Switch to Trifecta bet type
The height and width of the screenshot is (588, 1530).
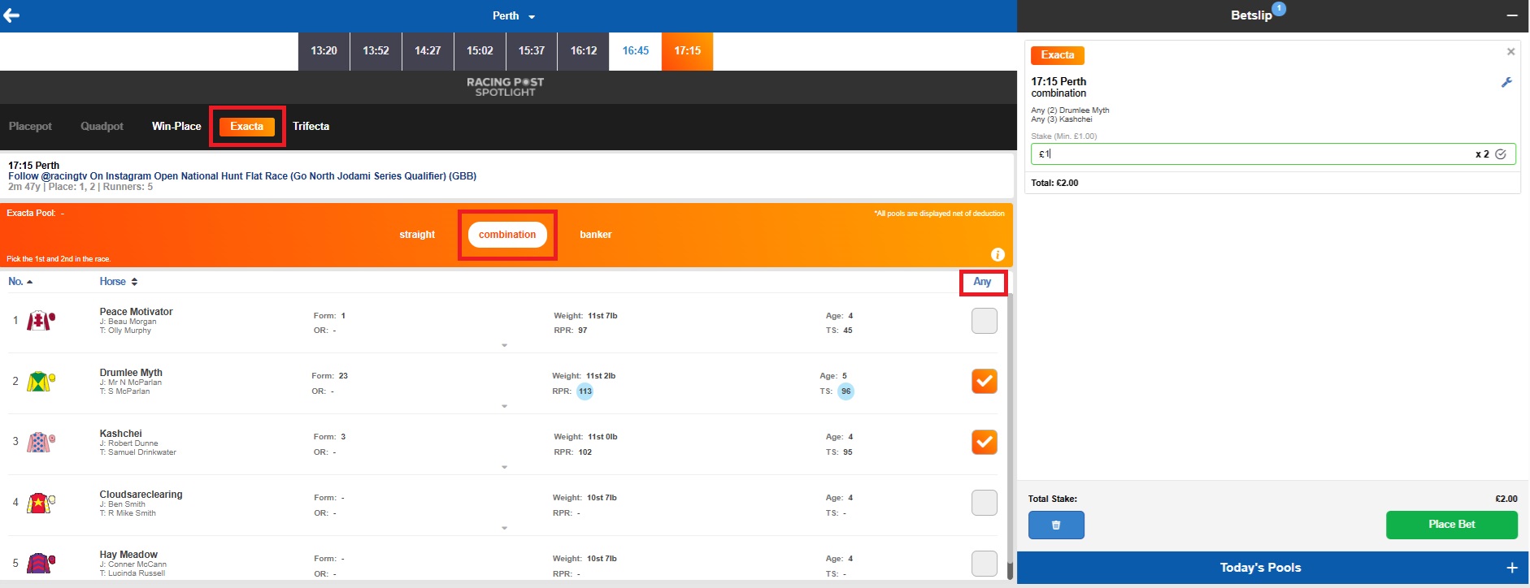tap(311, 127)
